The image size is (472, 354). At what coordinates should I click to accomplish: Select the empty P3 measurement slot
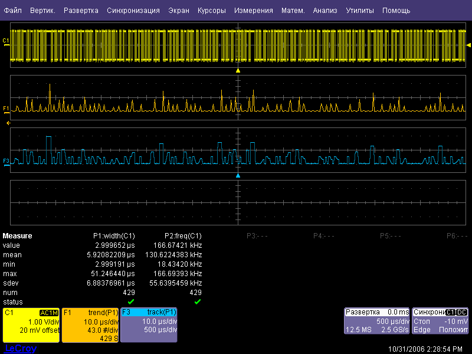257,236
